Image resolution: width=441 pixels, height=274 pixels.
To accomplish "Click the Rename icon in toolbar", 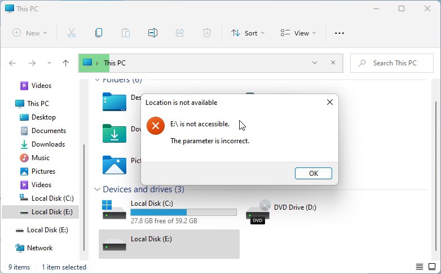I will click(153, 33).
